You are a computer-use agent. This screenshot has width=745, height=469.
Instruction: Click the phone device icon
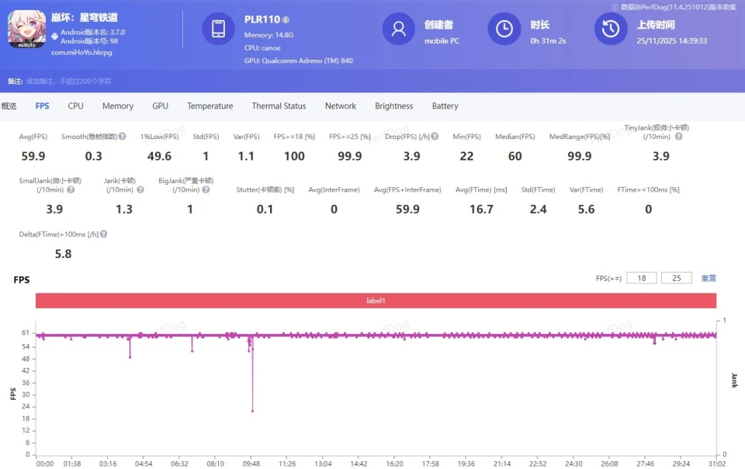point(218,29)
